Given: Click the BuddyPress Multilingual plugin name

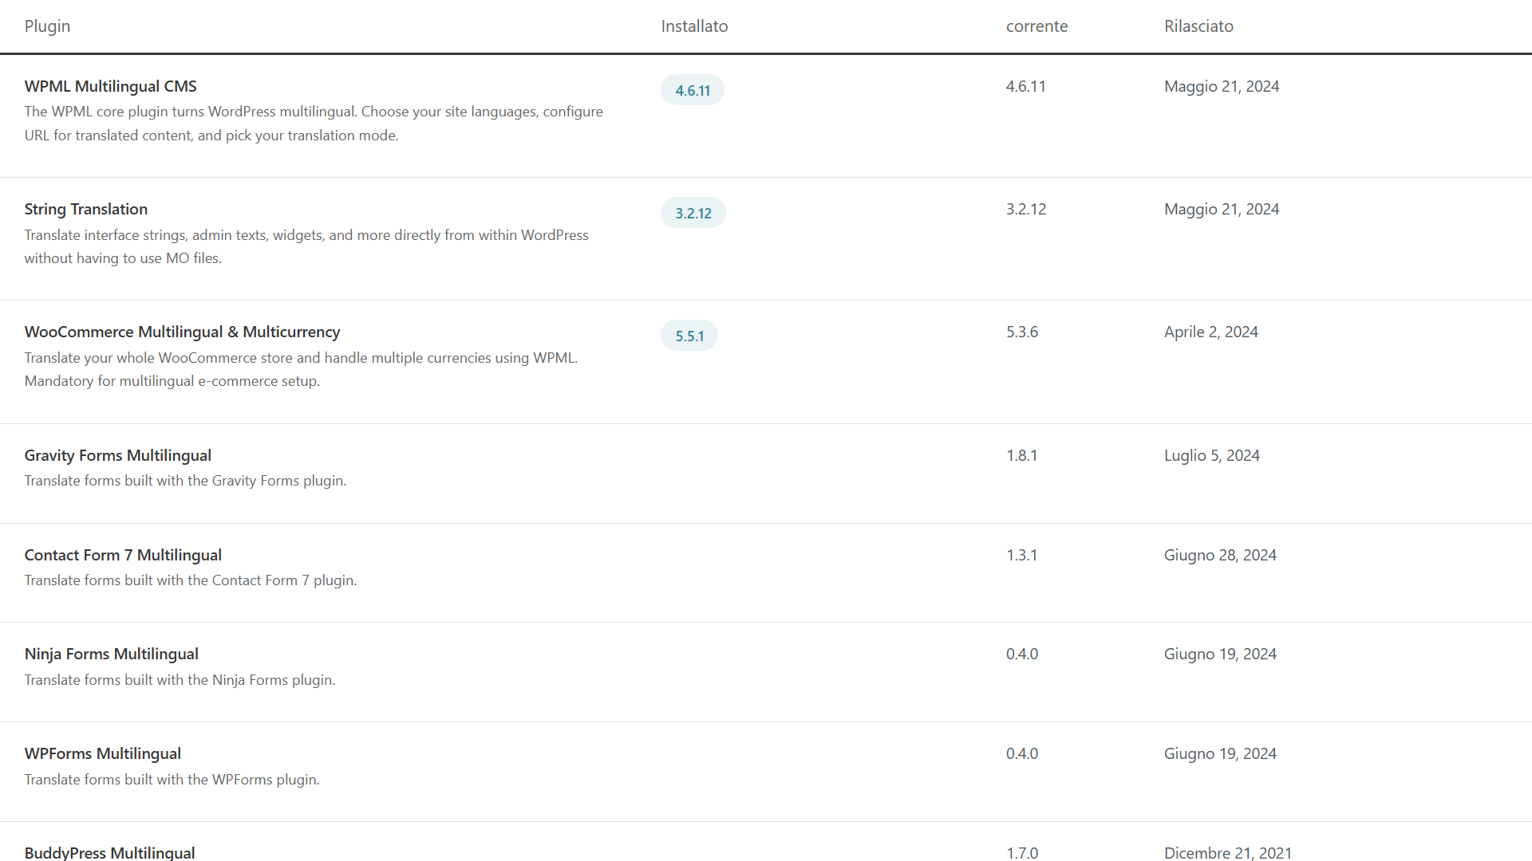Looking at the screenshot, I should click(109, 852).
